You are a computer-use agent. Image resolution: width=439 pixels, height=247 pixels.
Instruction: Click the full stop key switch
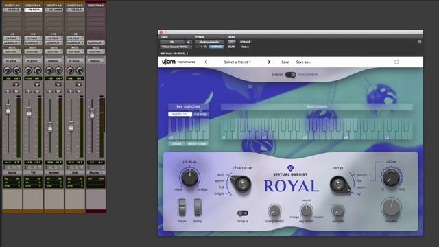[201, 115]
